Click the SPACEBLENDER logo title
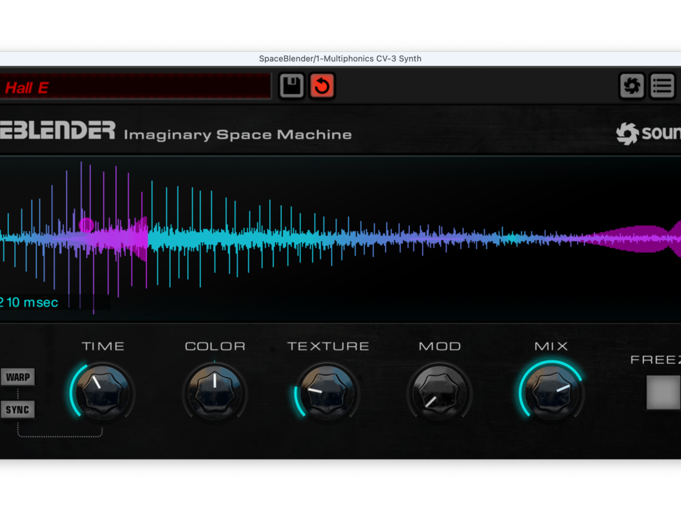The image size is (681, 511). click(57, 131)
